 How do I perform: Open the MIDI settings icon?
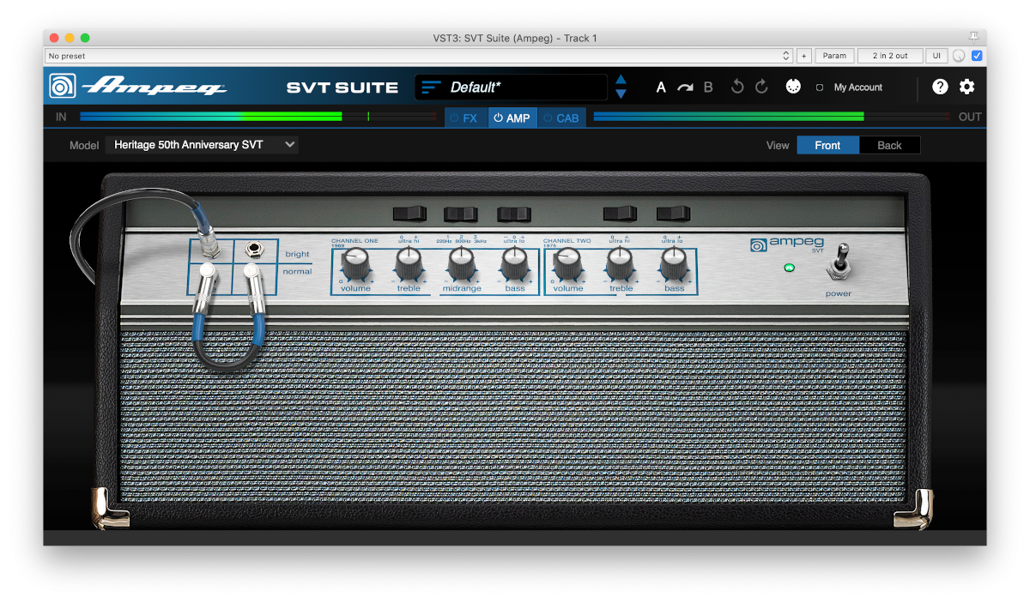(x=794, y=87)
